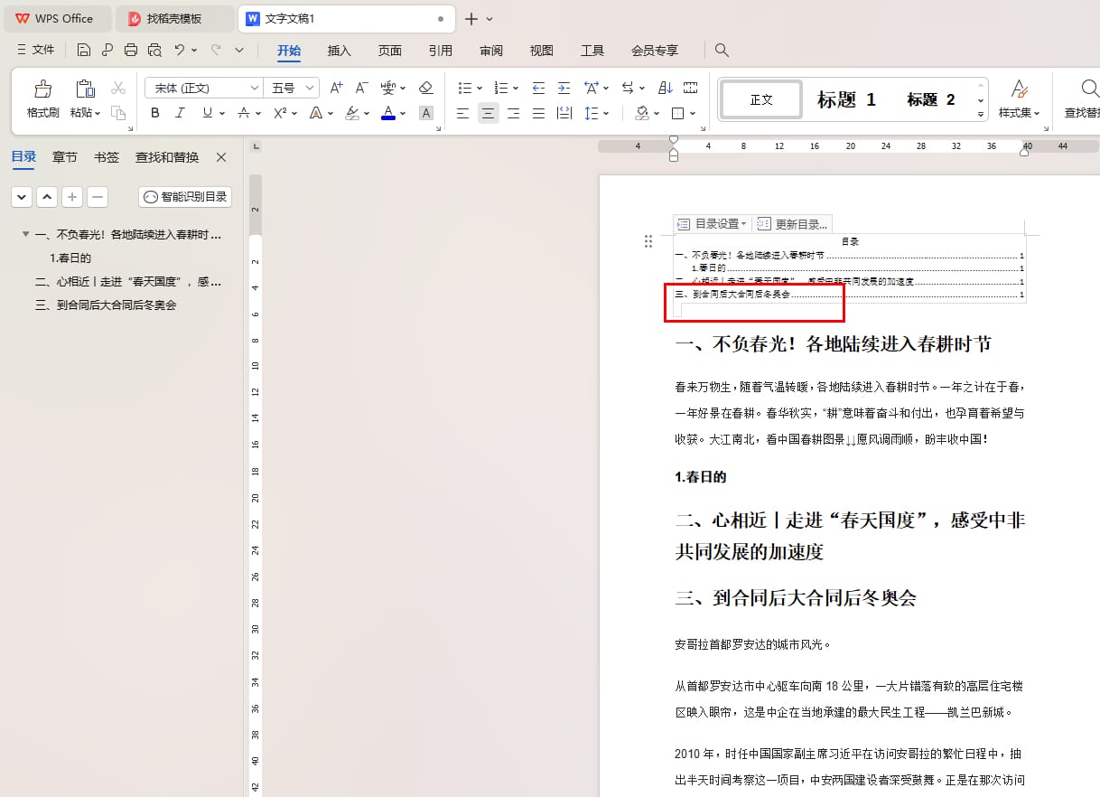Image resolution: width=1100 pixels, height=797 pixels.
Task: Apply the 正文 style
Action: (x=761, y=100)
